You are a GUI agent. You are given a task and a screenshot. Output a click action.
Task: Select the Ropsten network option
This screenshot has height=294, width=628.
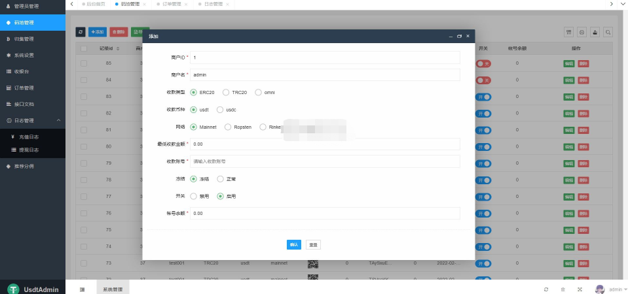(228, 127)
